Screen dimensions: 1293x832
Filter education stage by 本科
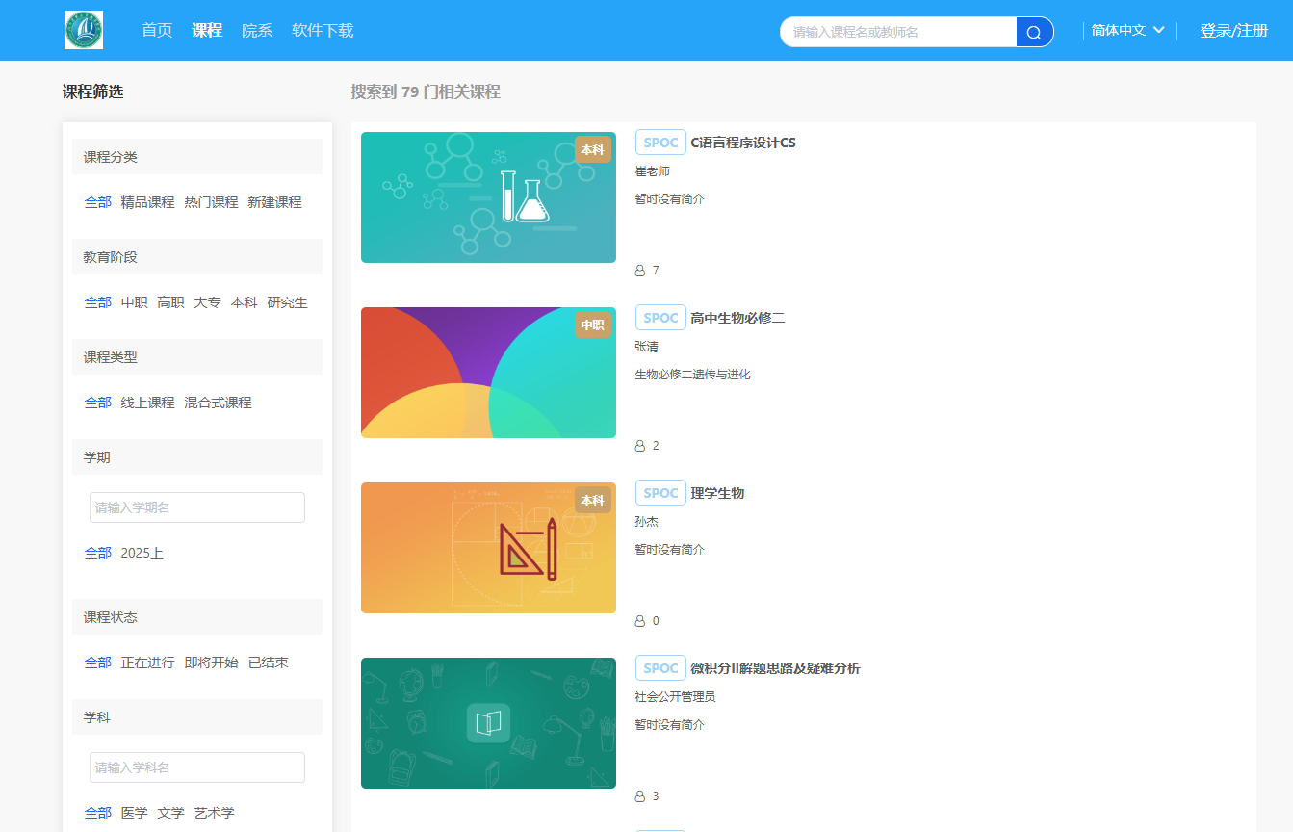pyautogui.click(x=245, y=302)
